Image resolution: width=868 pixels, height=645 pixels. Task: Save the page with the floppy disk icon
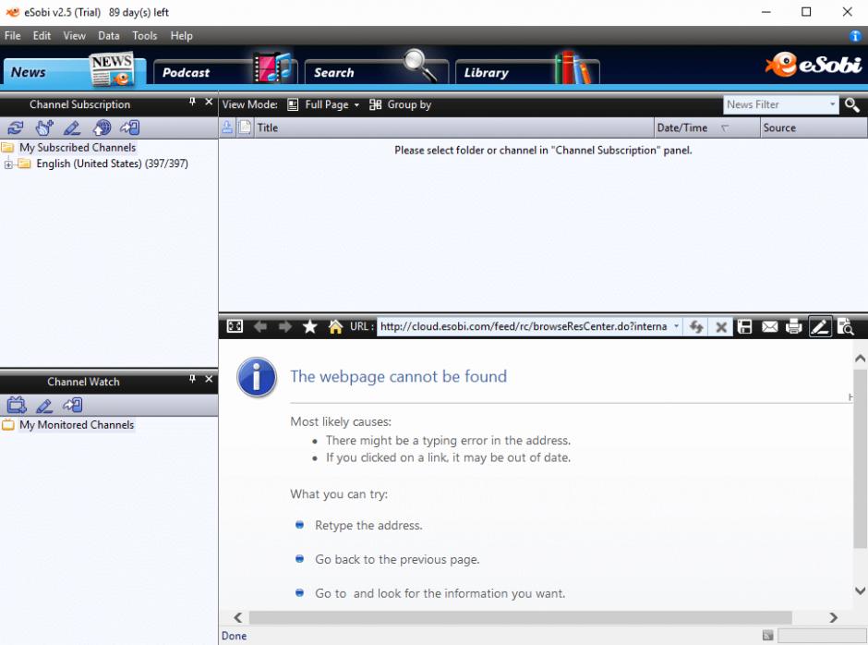[x=745, y=327]
